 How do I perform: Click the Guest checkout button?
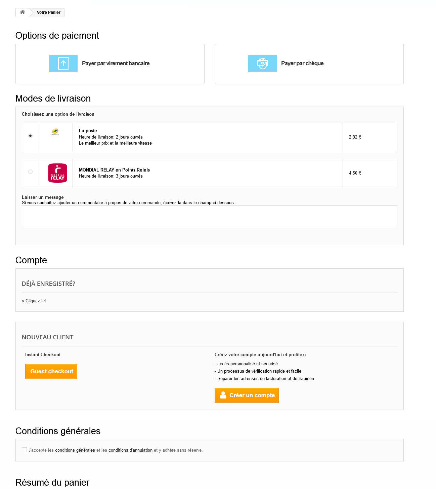(51, 372)
